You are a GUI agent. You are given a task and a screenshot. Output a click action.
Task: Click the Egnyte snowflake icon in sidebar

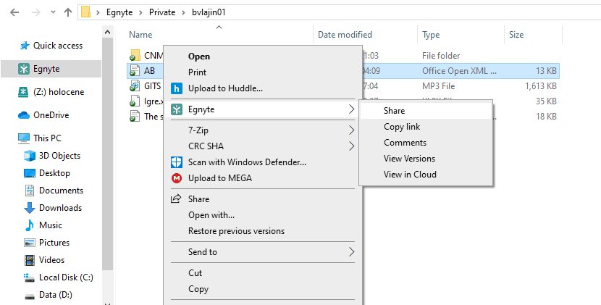(x=24, y=69)
